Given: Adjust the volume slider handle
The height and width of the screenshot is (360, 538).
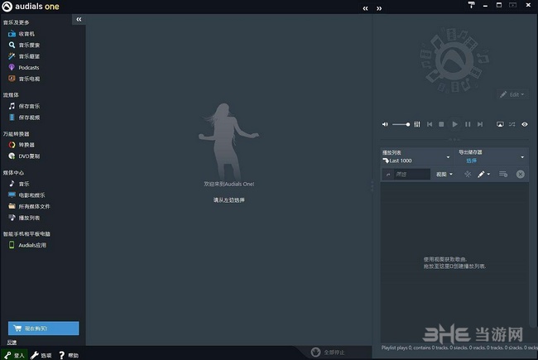Looking at the screenshot, I should pyautogui.click(x=407, y=124).
